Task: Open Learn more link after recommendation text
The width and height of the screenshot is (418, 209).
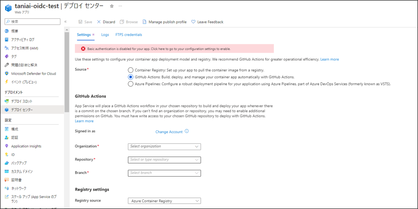Action: tap(330, 59)
